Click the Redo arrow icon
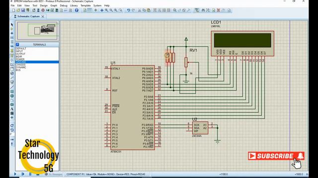Screen dimensions: 318x178 click(133, 10)
